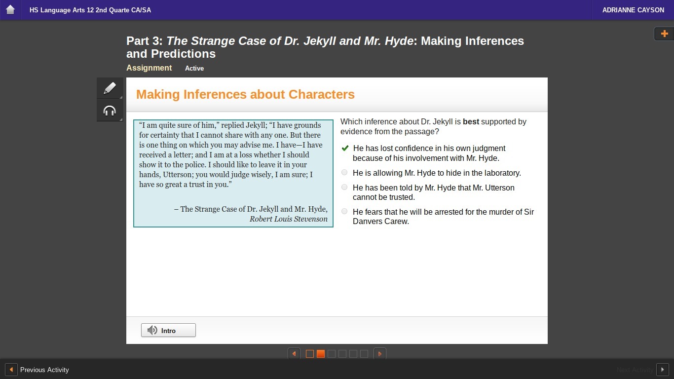The height and width of the screenshot is (379, 674).
Task: Select 'He is allowing Mr. Hyde to hide' option
Action: click(x=344, y=173)
